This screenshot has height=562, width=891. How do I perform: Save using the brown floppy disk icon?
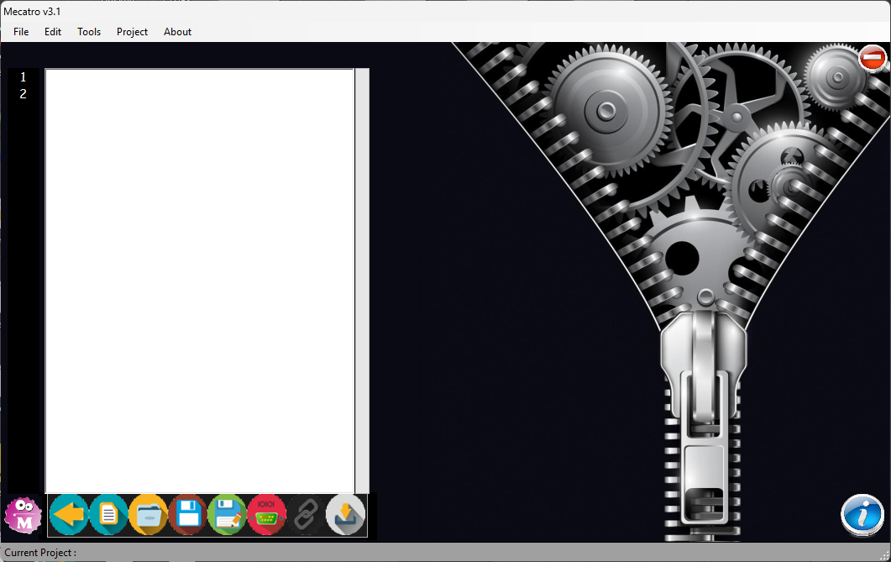tap(188, 514)
